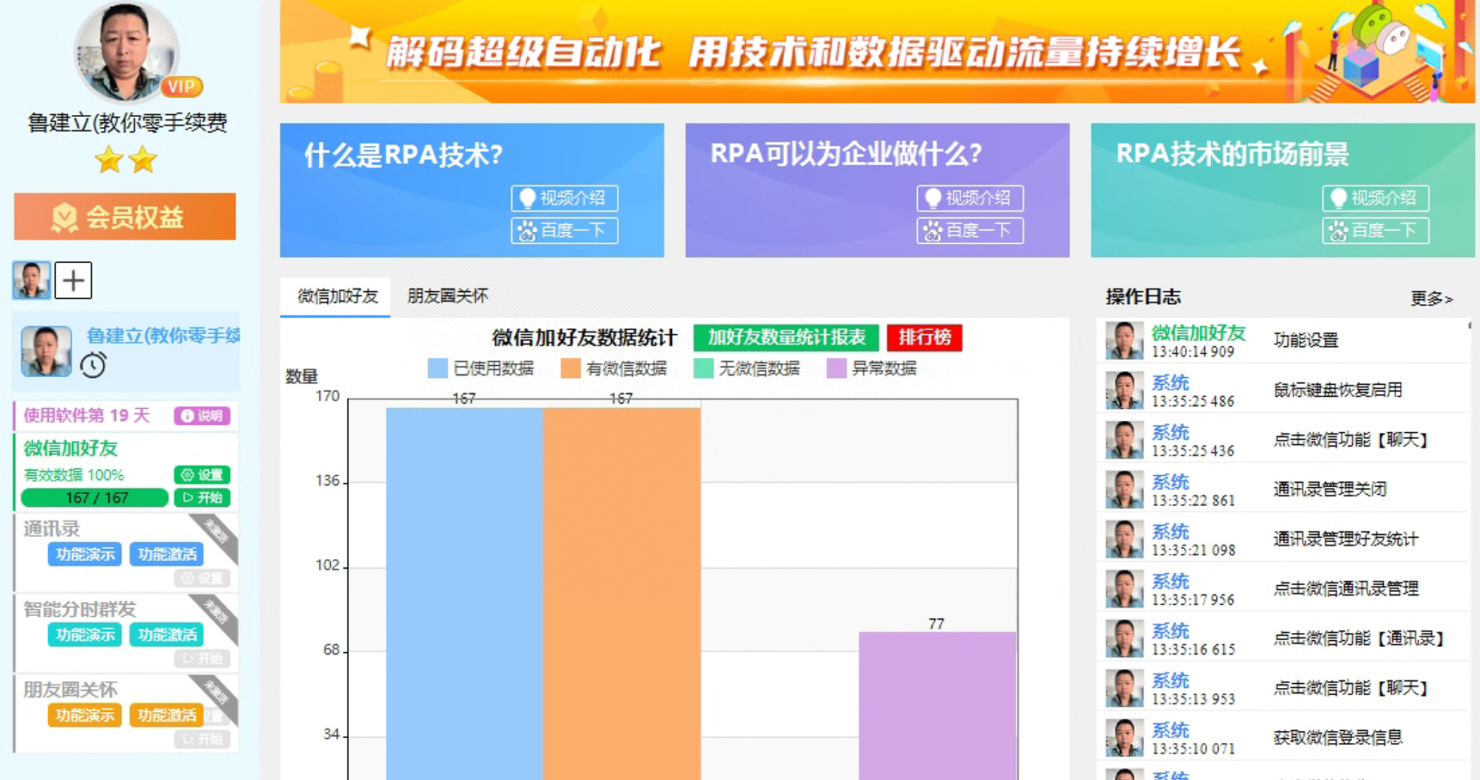Click account name 鲁建立 in account card
The width and height of the screenshot is (1480, 780).
pos(162,336)
